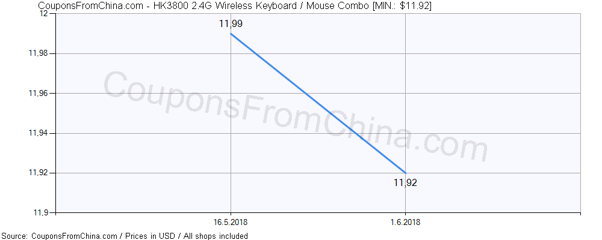Click the middle of the blue price line
The width and height of the screenshot is (602, 240).
(318, 103)
